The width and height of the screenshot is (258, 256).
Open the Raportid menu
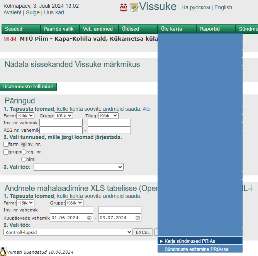(x=216, y=29)
